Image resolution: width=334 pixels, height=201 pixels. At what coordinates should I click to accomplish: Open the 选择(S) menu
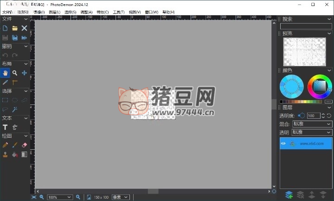click(x=71, y=12)
